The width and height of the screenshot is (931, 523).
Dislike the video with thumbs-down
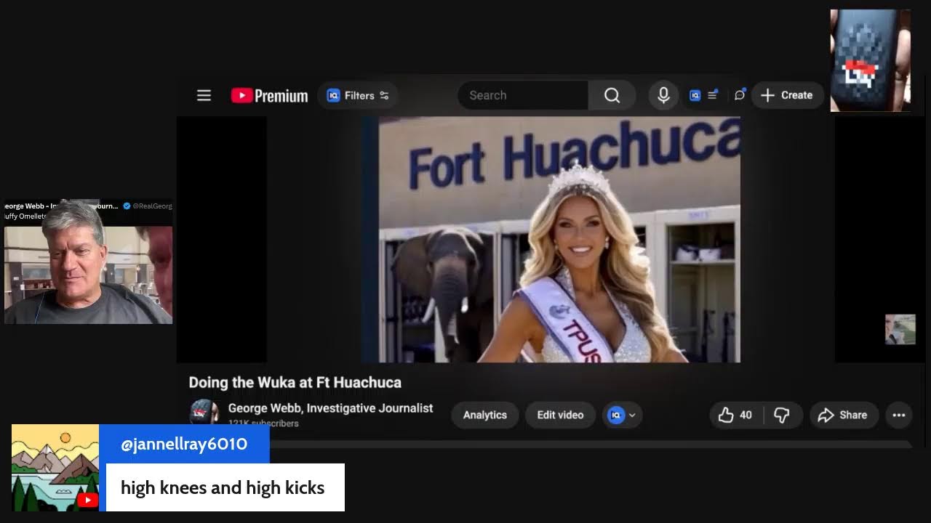(x=783, y=415)
